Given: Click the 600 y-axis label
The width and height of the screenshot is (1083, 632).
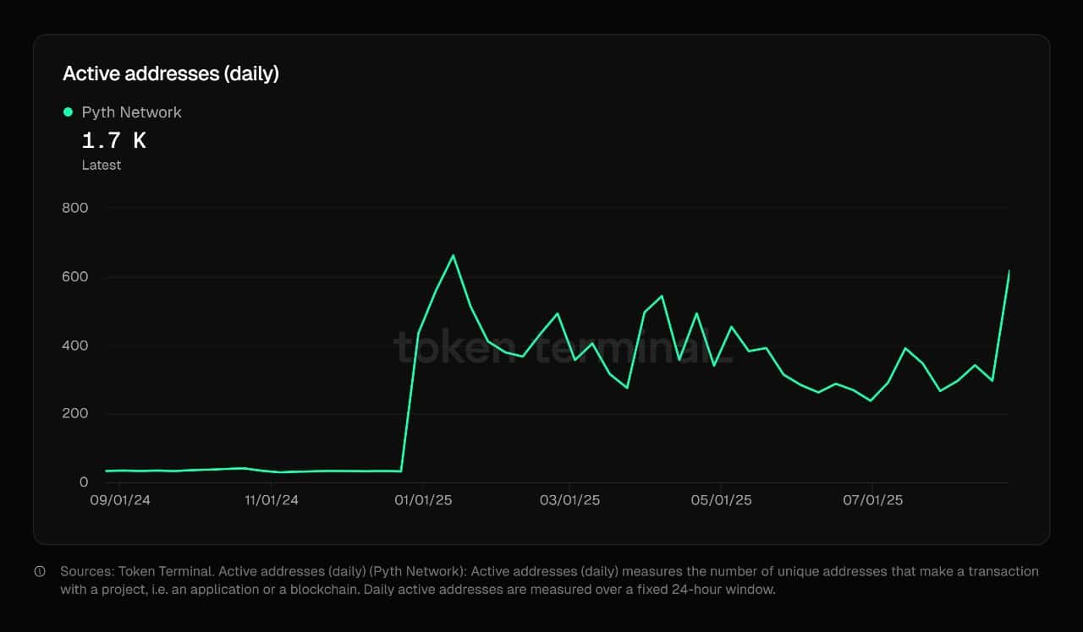Looking at the screenshot, I should pos(75,277).
